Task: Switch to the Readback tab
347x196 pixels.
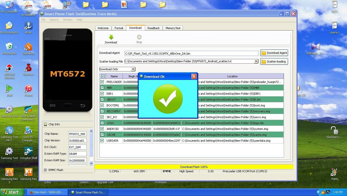Action: [x=153, y=28]
